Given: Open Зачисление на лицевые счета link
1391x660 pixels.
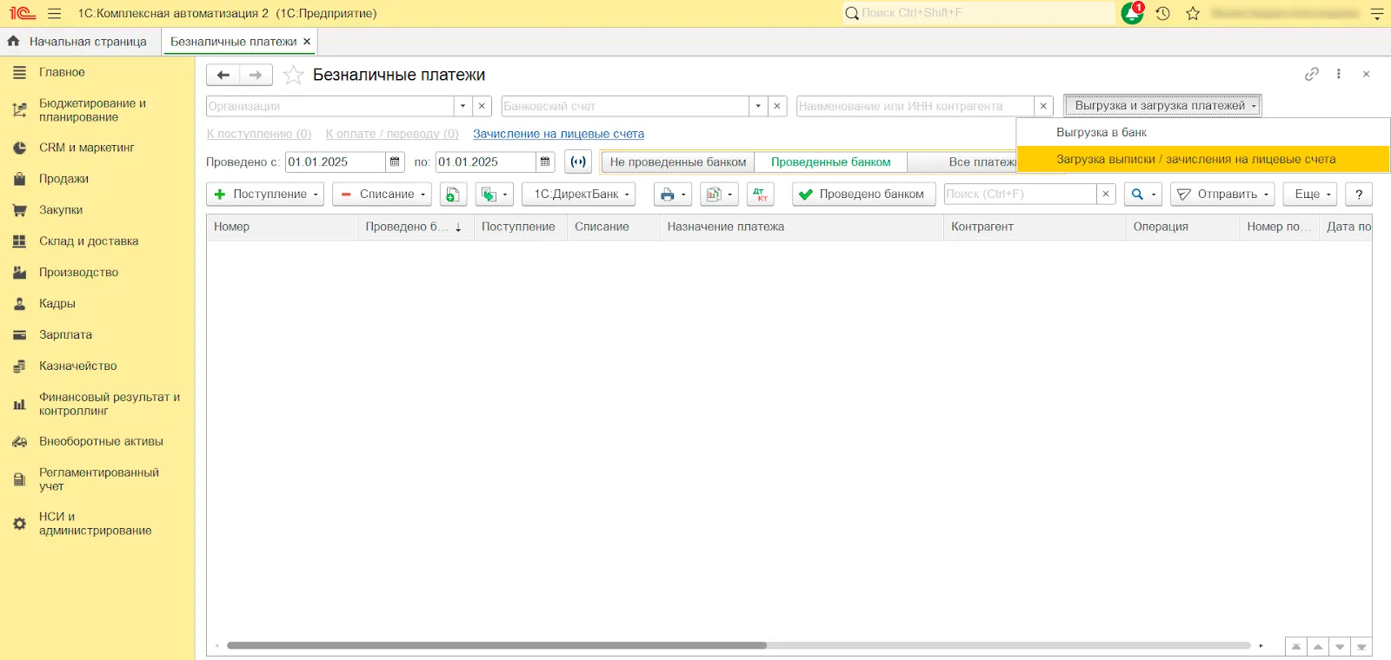Looking at the screenshot, I should click(x=558, y=134).
